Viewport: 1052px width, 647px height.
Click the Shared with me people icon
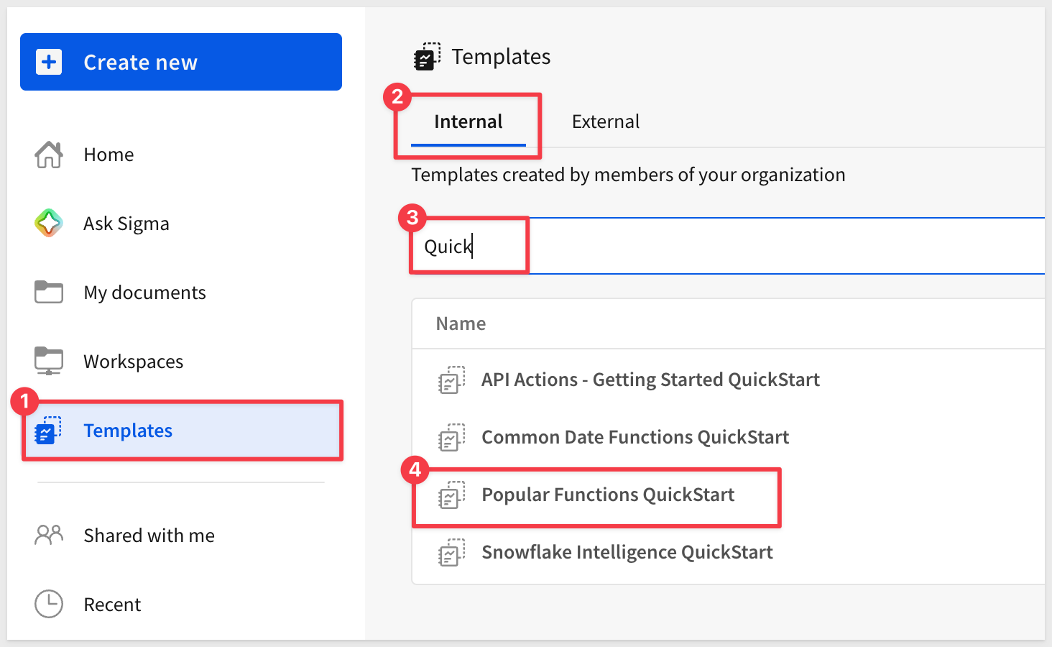coord(49,535)
